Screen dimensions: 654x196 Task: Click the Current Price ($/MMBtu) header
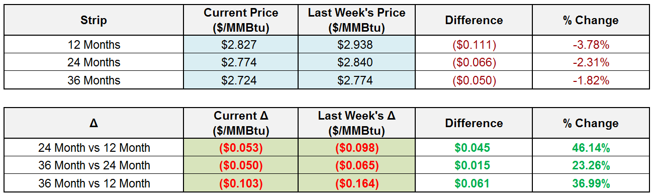241,20
